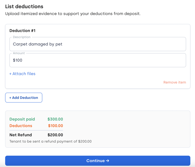Click the Attach files link
195x167 pixels.
[x=24, y=74]
